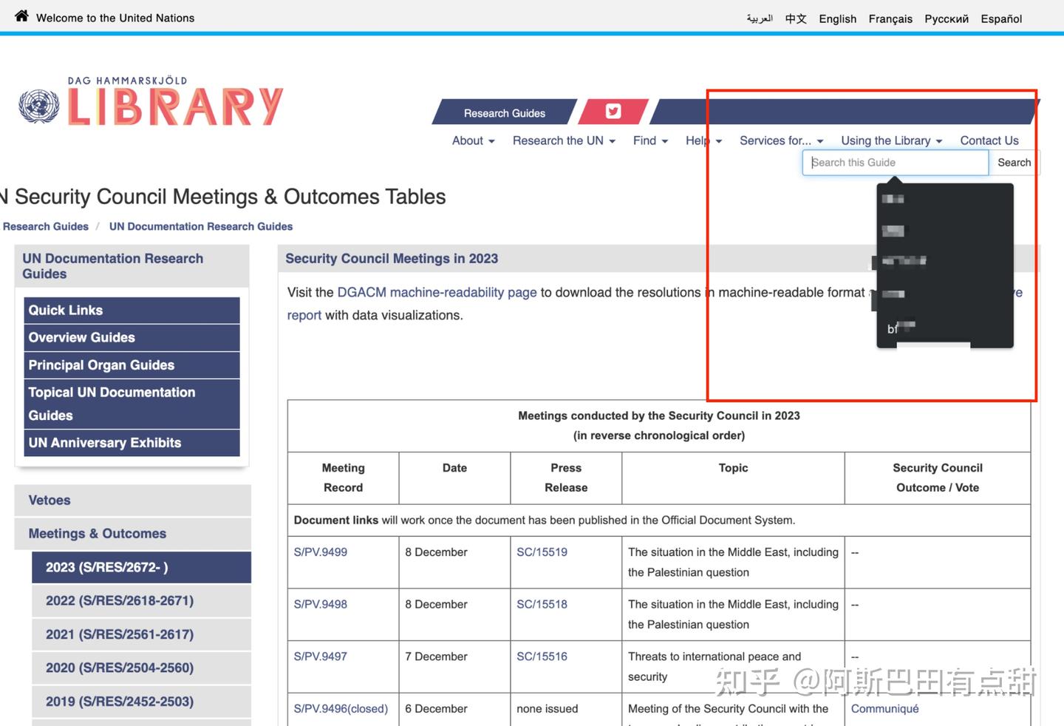Open UN Anniversary Exhibits sidebar item
The height and width of the screenshot is (726, 1064).
click(132, 443)
